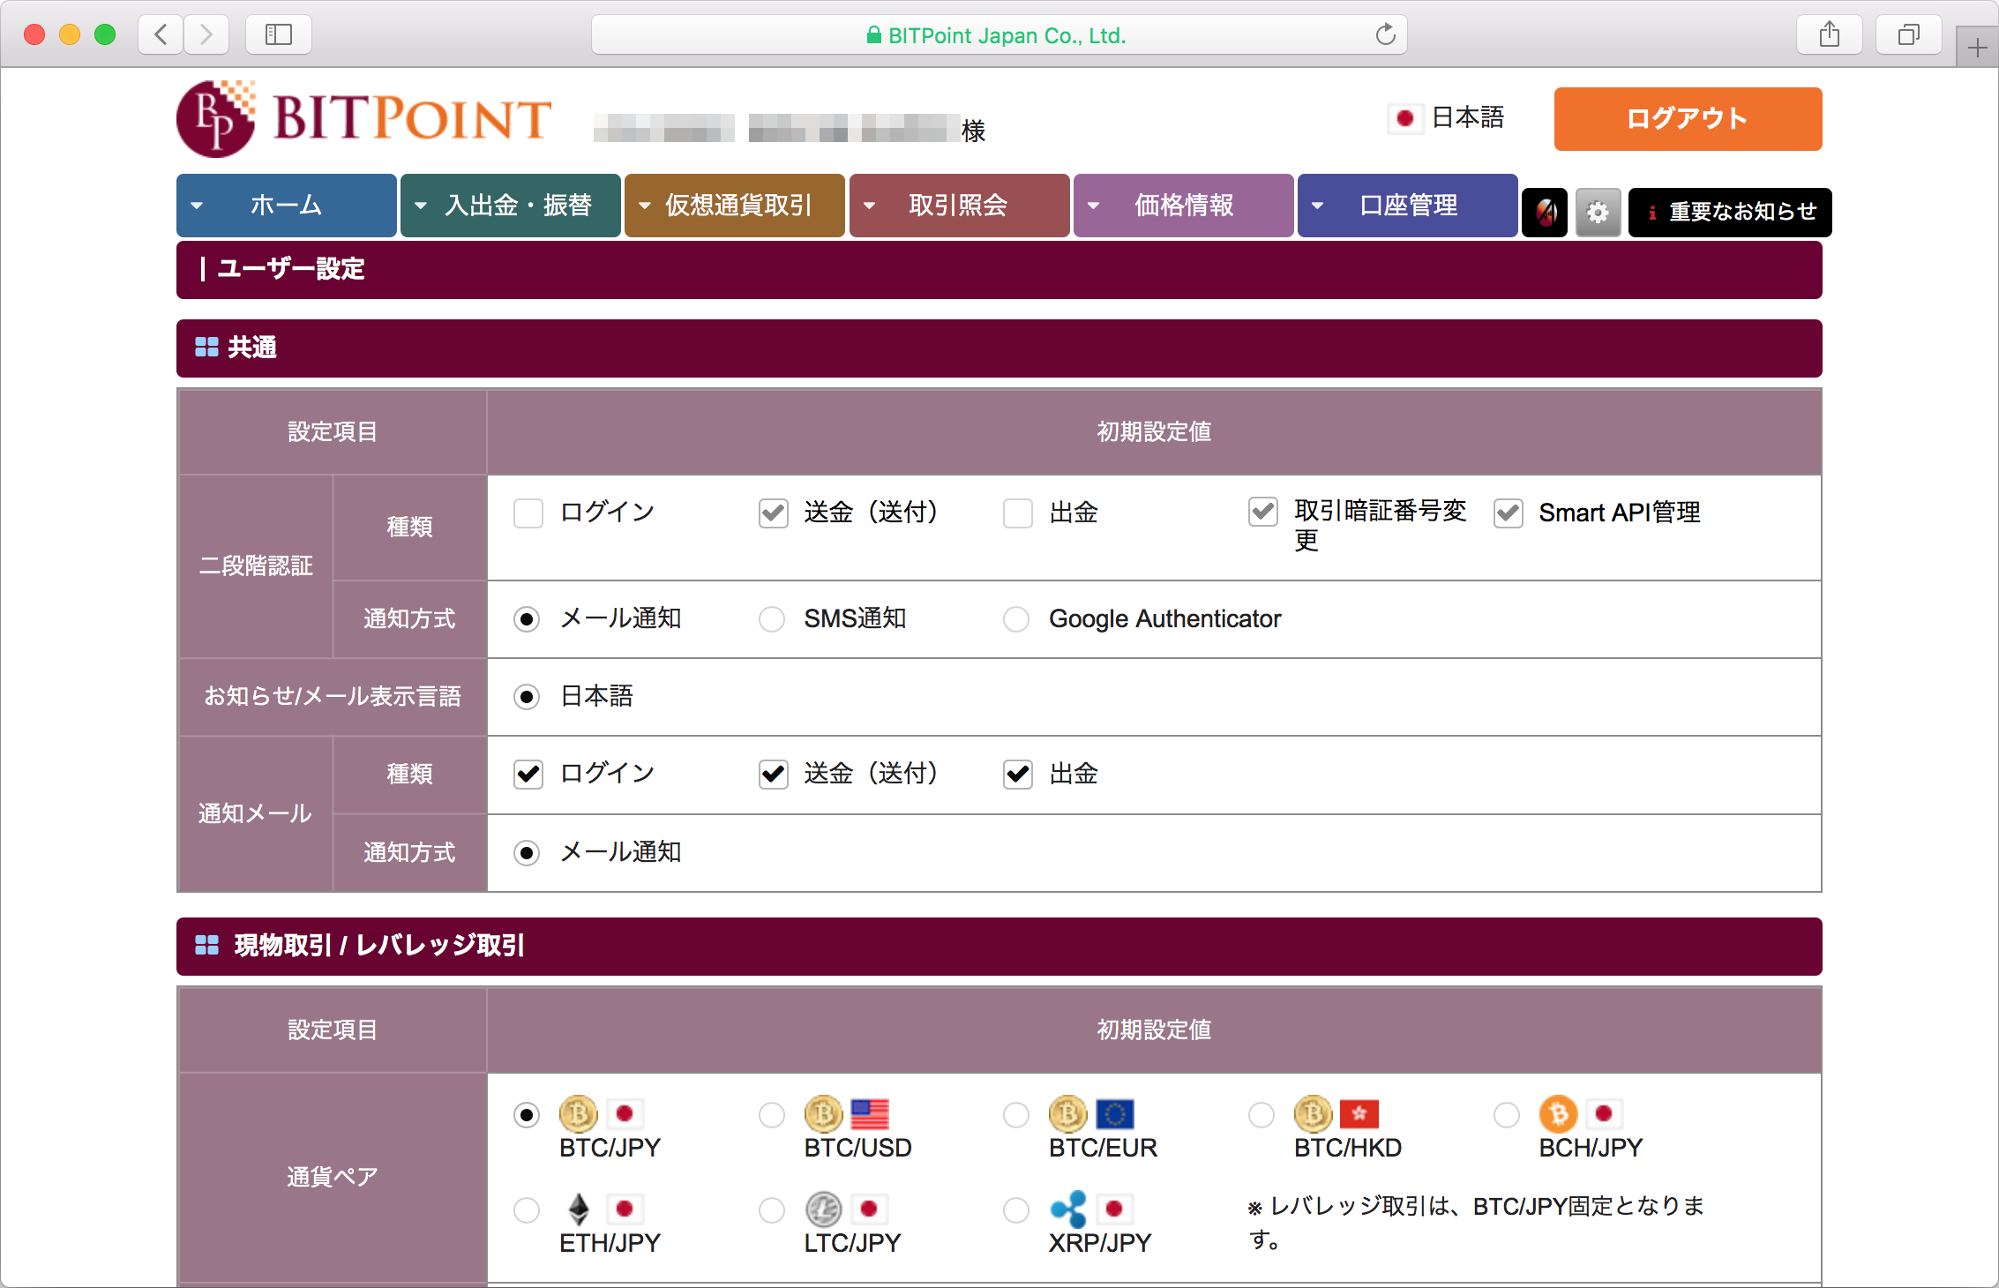
Task: Expand the 入出金・振替 dropdown
Action: tap(510, 206)
